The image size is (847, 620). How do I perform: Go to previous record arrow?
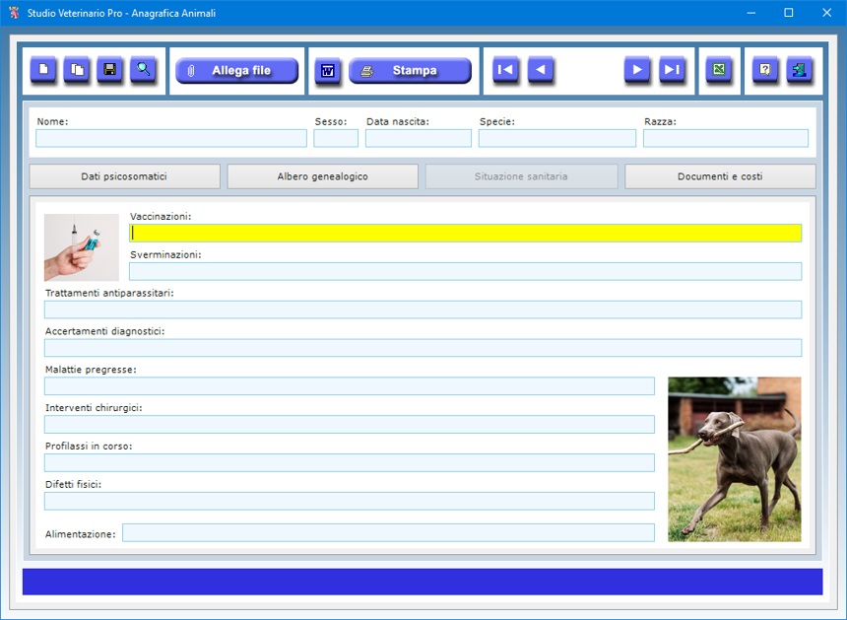[540, 70]
